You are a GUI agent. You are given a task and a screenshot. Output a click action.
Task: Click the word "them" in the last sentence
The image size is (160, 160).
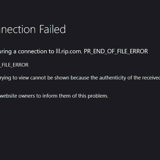(x=65, y=96)
